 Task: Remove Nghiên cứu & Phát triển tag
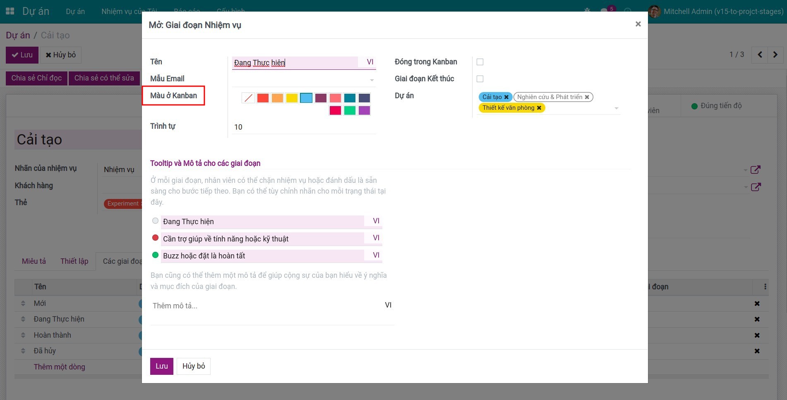587,97
